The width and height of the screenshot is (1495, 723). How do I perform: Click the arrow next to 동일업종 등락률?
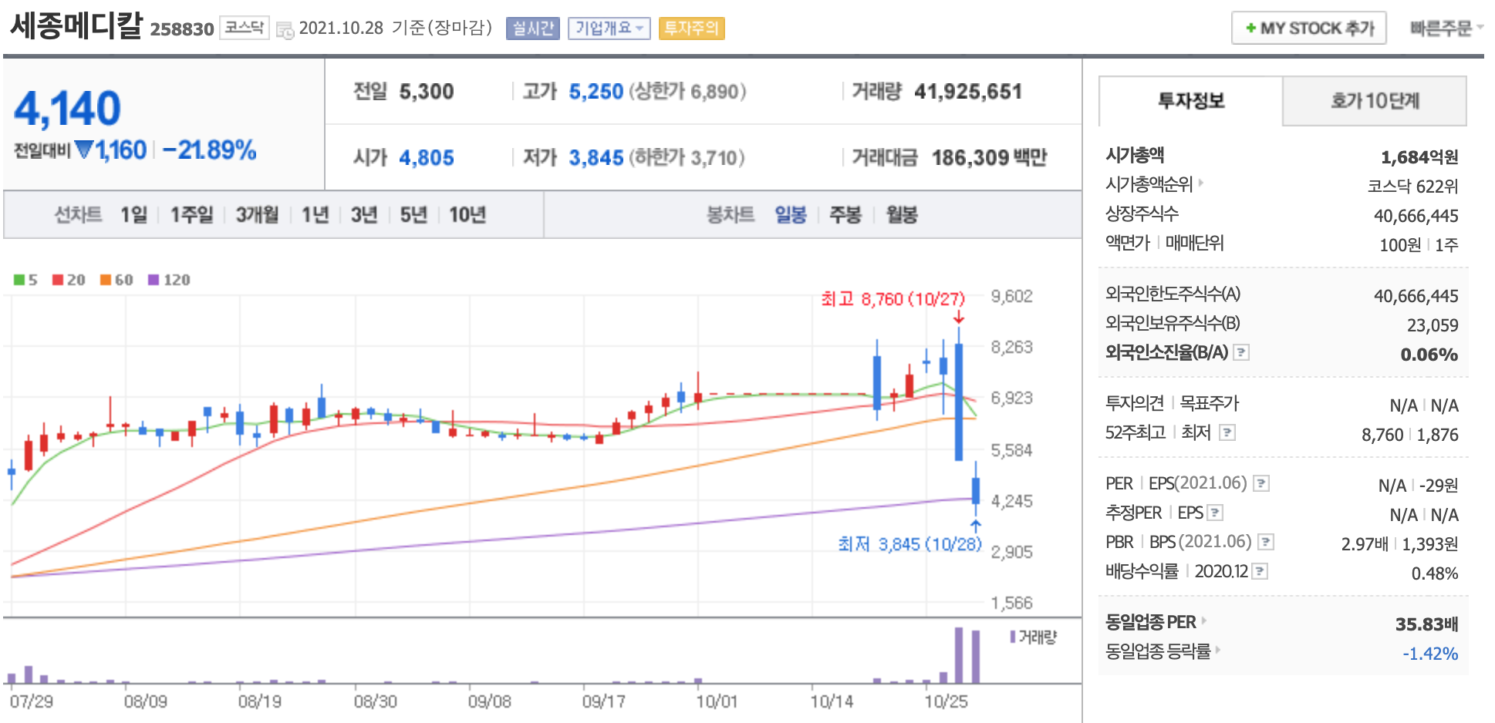[x=1218, y=650]
